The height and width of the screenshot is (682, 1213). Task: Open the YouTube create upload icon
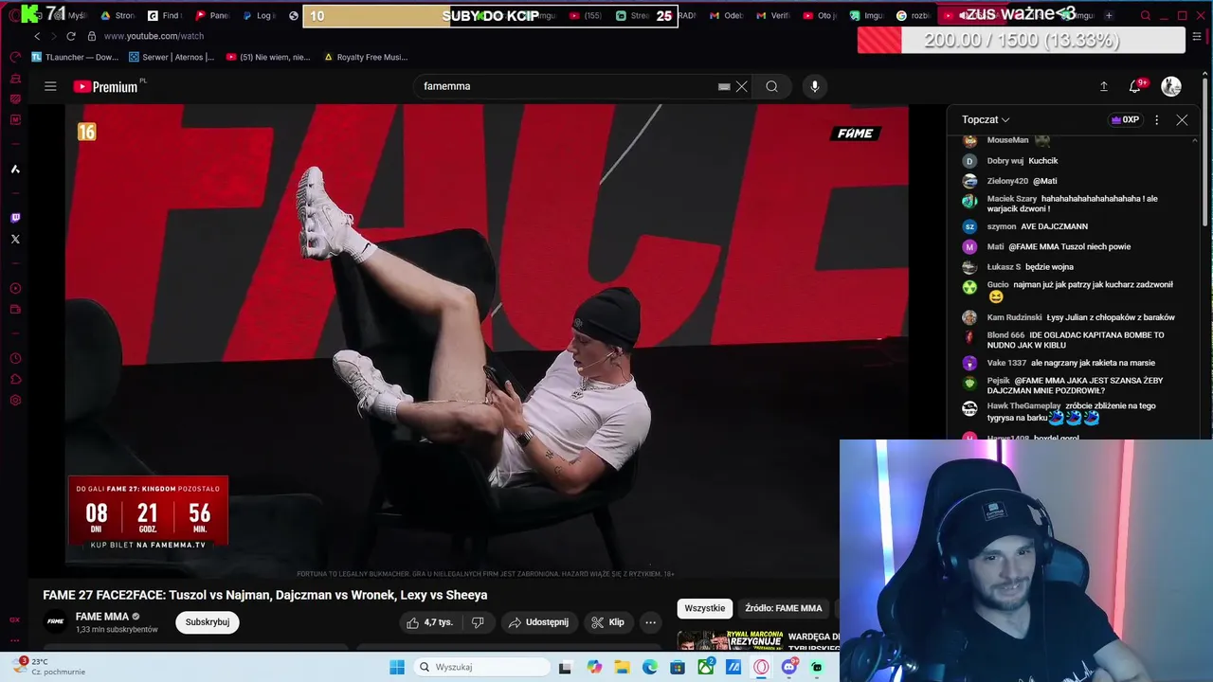click(x=1104, y=86)
